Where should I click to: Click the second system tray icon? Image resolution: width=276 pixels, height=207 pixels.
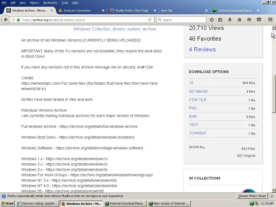(x=257, y=203)
